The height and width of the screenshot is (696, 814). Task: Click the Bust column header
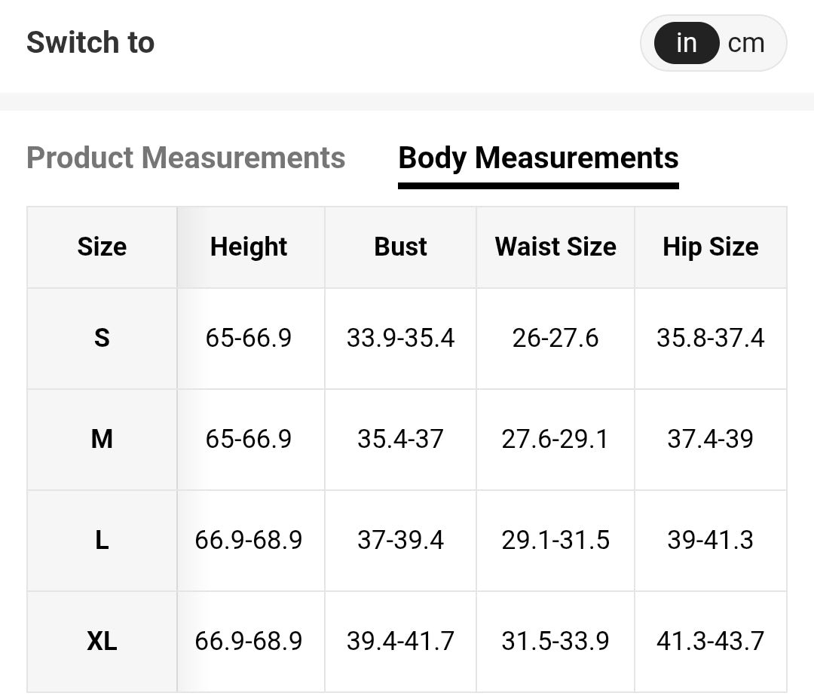tap(400, 247)
